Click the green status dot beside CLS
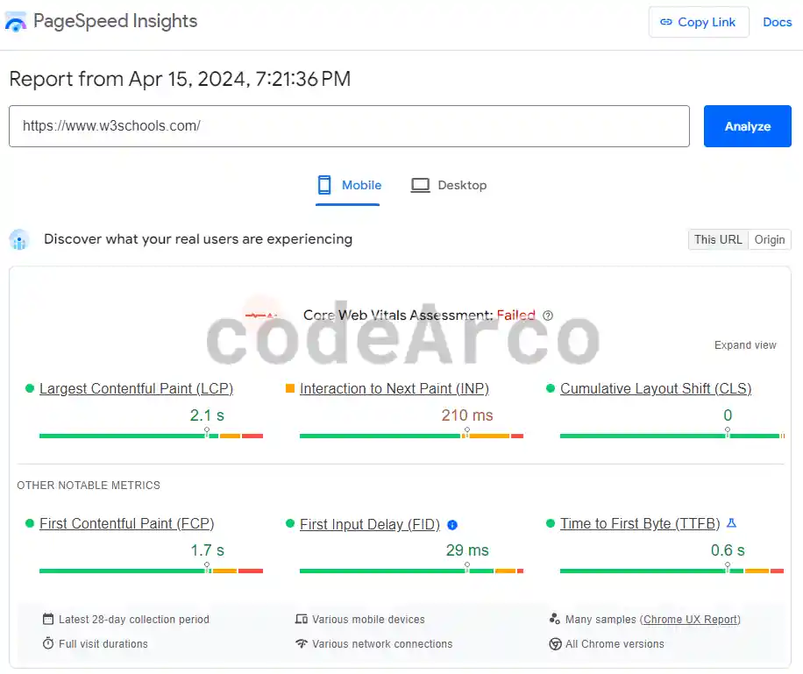Image resolution: width=803 pixels, height=674 pixels. click(551, 388)
